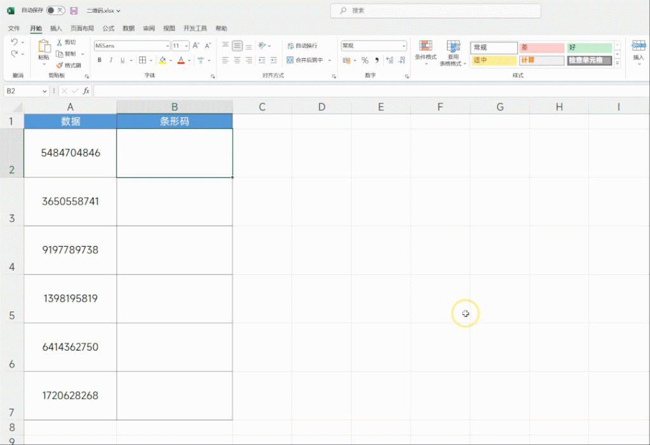Screen dimensions: 650x445
Task: Open the Font group dialog launcher
Action: tap(213, 77)
